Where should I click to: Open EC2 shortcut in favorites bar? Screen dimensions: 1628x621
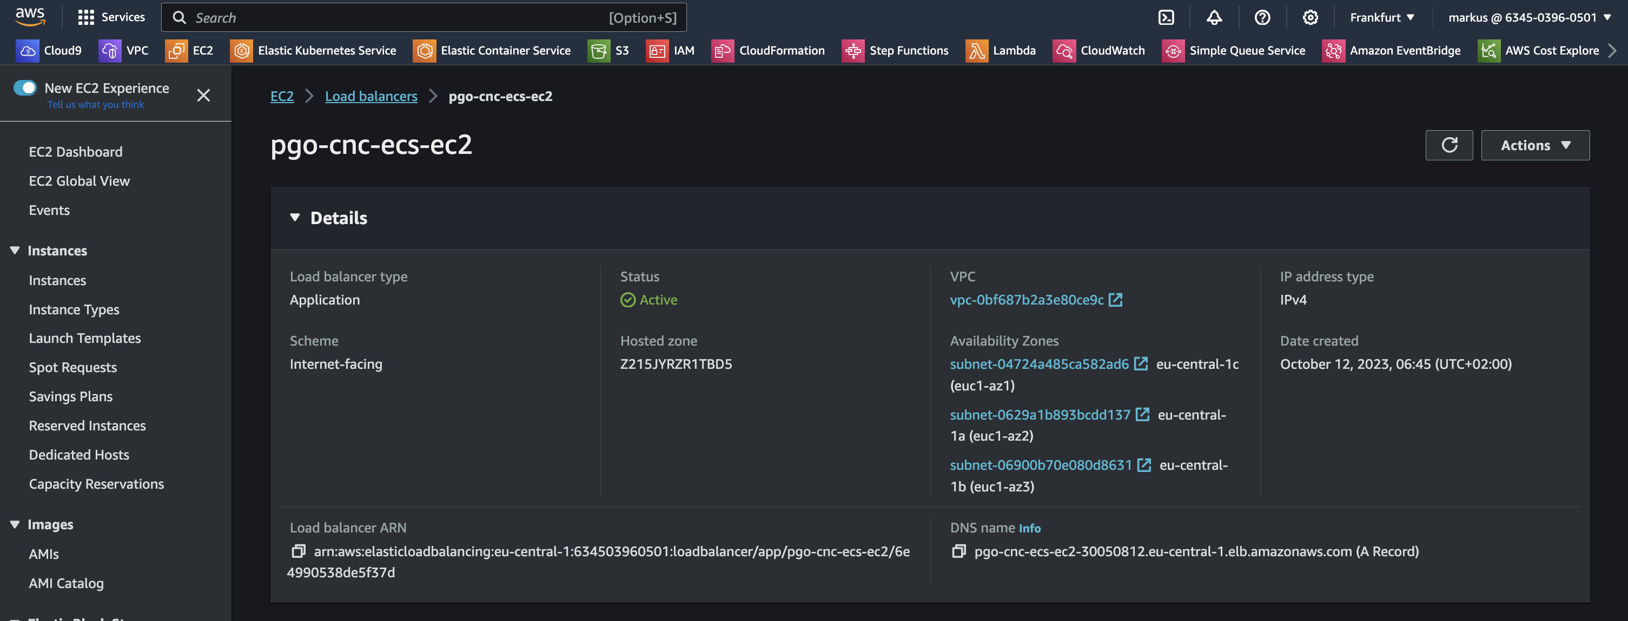pyautogui.click(x=190, y=50)
